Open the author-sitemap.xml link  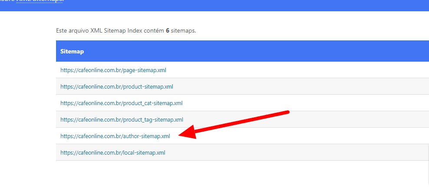tap(115, 136)
